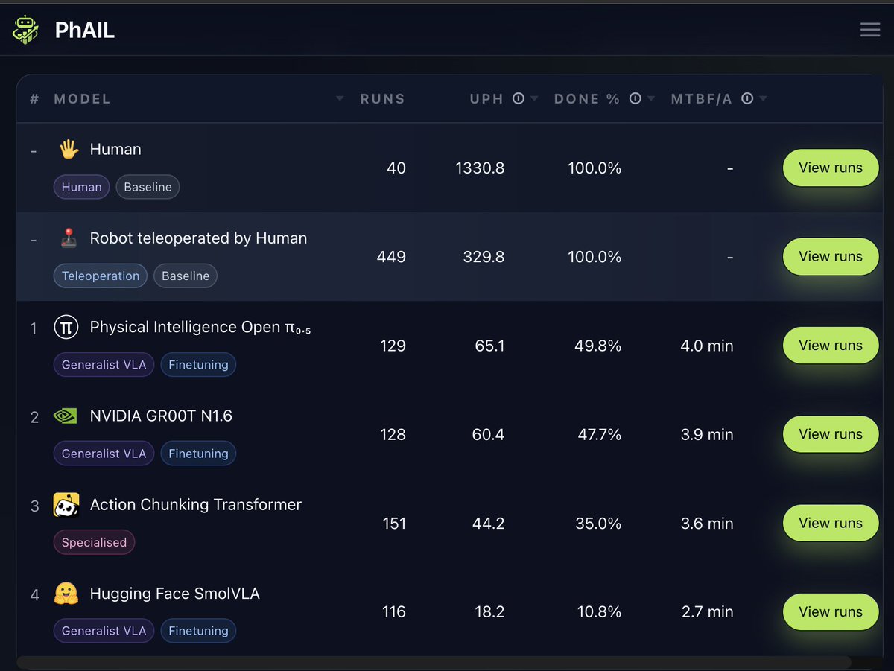Click the teleoperation joystick icon
894x671 pixels.
pos(67,238)
